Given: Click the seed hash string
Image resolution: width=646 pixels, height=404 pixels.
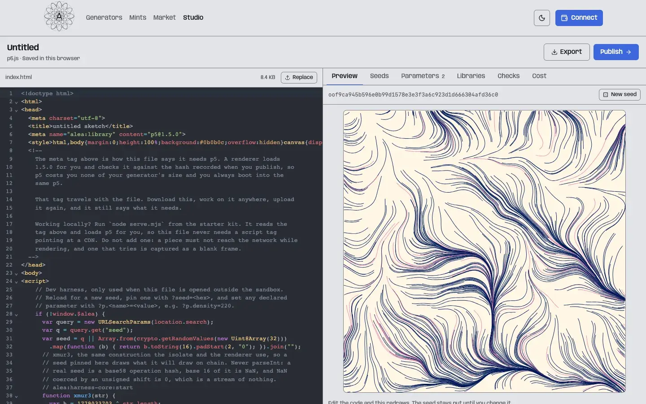Looking at the screenshot, I should click(413, 95).
